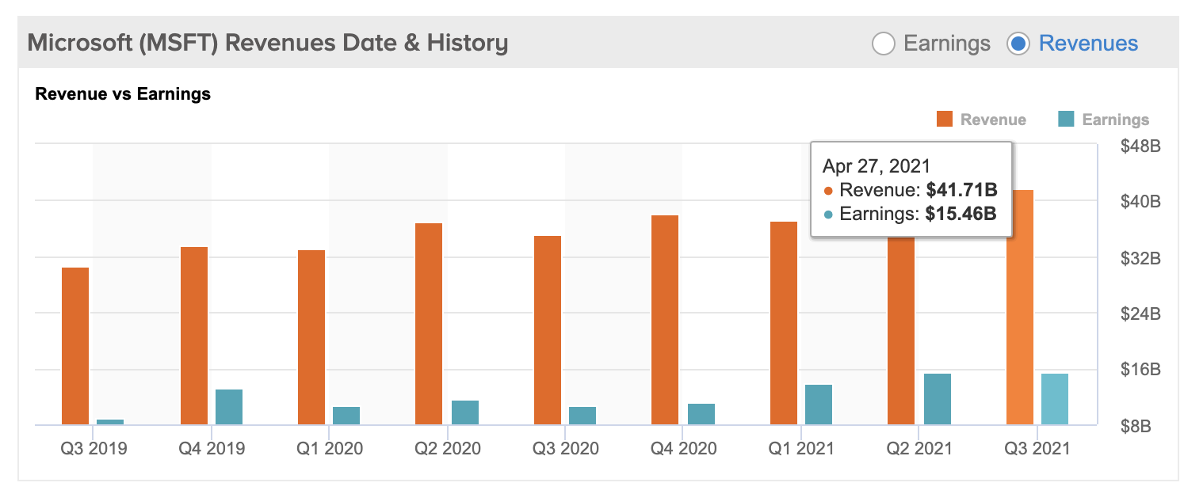1184x494 pixels.
Task: Select the Earnings radio button
Action: point(883,44)
